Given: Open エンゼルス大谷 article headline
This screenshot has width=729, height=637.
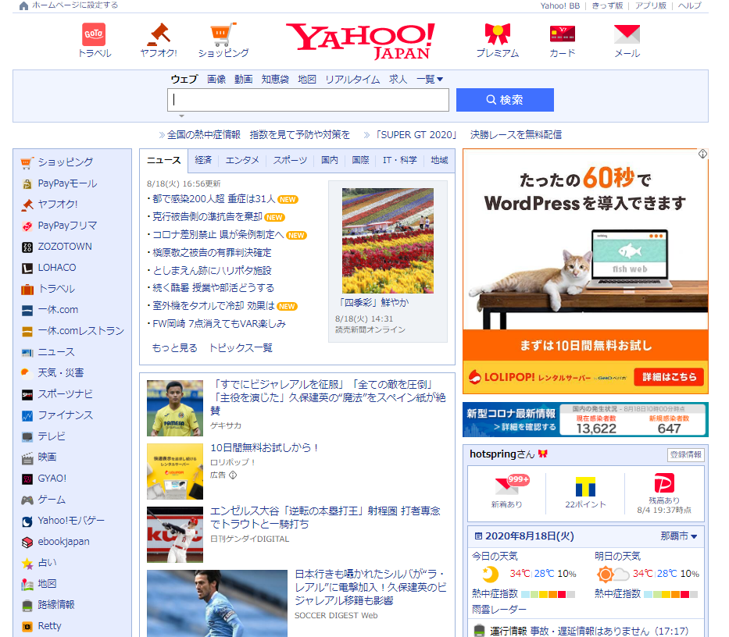Looking at the screenshot, I should click(x=326, y=517).
